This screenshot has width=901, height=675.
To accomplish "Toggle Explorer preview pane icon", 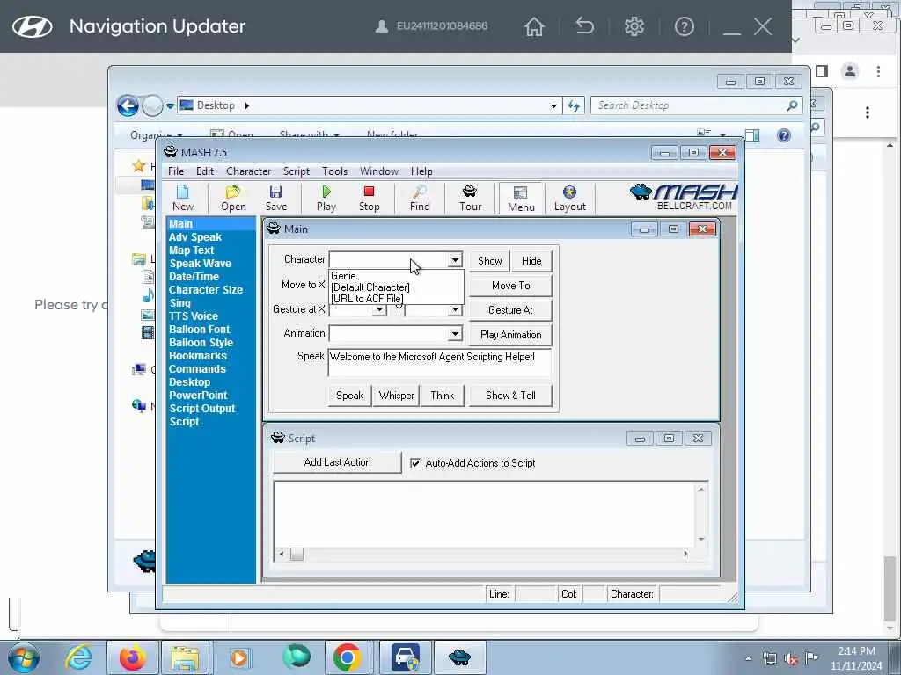I will (752, 134).
